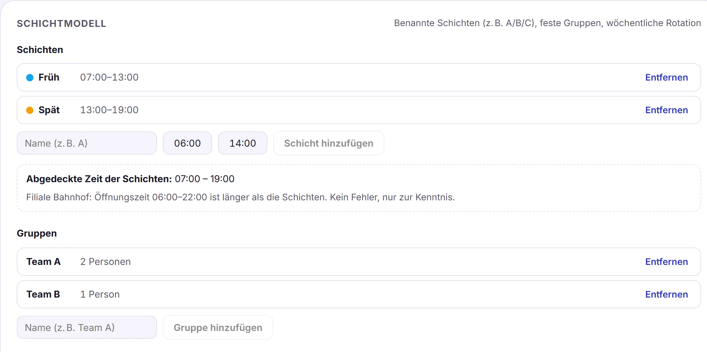Set the shift start time 06:00 field
Viewport: 707px width, 352px height.
[x=187, y=143]
